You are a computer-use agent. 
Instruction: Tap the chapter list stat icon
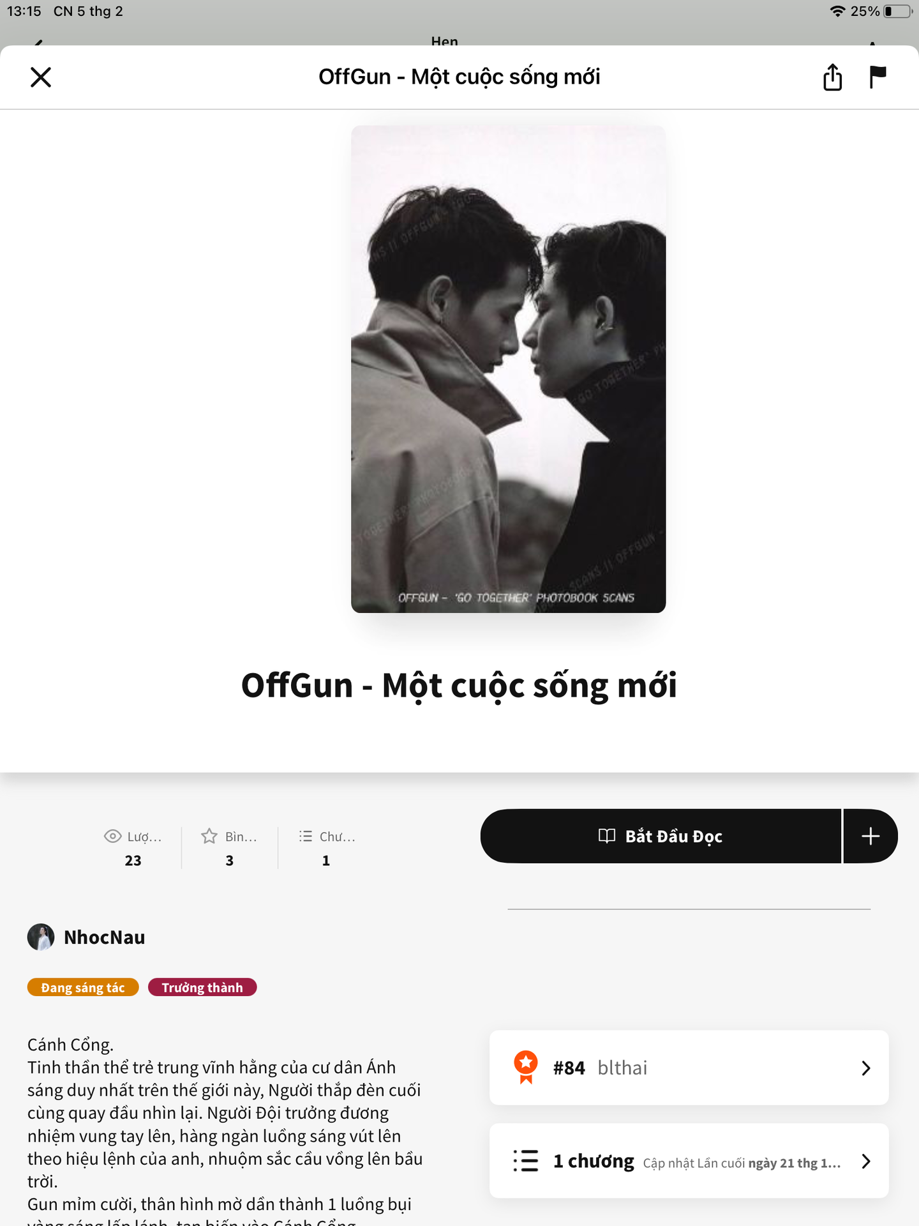click(x=306, y=836)
